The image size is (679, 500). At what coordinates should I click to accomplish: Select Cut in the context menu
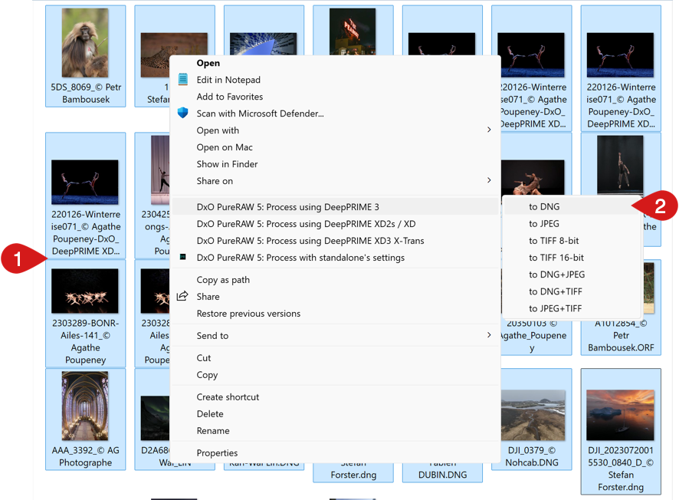pyautogui.click(x=204, y=358)
